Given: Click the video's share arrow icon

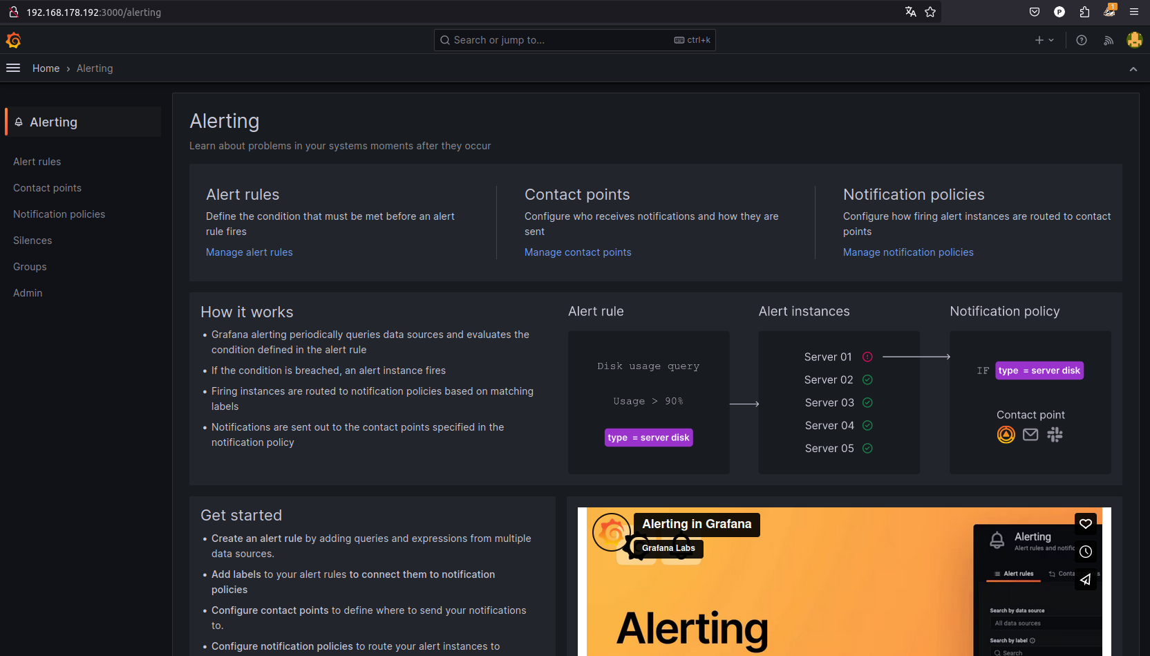Looking at the screenshot, I should click(1086, 579).
